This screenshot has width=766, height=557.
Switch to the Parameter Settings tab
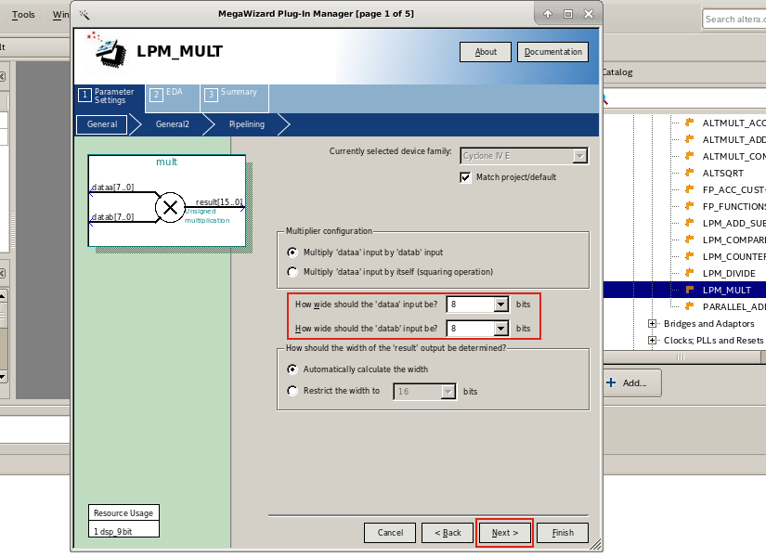[x=110, y=97]
